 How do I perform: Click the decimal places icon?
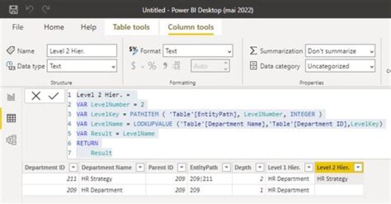pos(176,66)
